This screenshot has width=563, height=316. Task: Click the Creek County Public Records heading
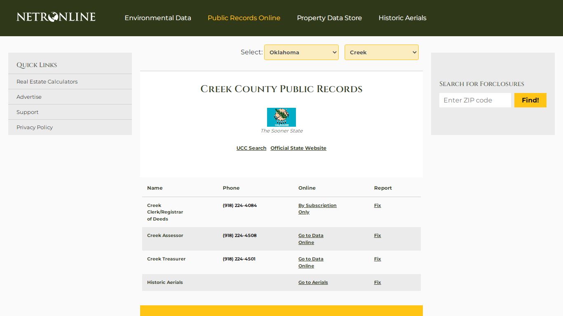point(281,89)
